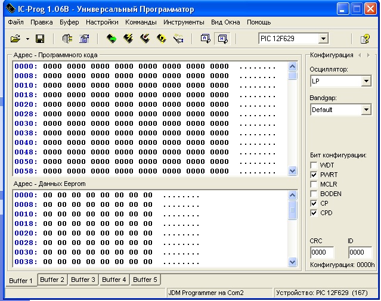
Task: Click the Read All chip icon
Action: pyautogui.click(x=111, y=39)
